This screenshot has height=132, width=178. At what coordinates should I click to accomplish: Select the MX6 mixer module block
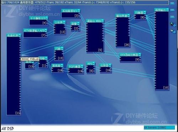[x=95, y=36]
